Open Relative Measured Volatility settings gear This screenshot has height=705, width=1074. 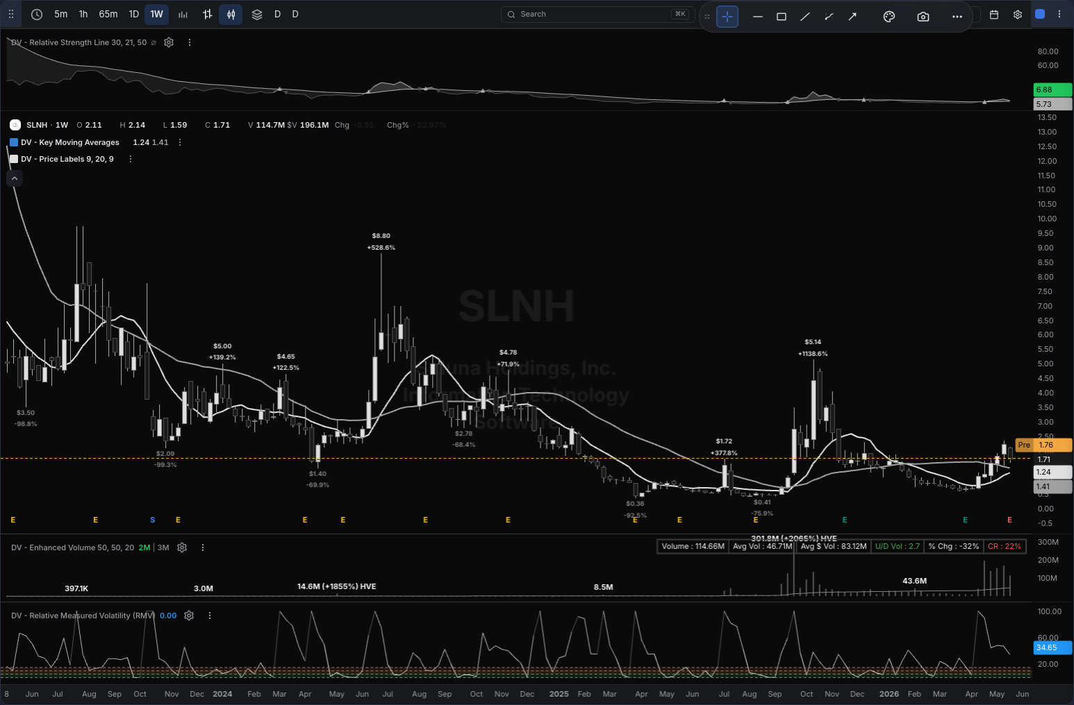tap(189, 615)
